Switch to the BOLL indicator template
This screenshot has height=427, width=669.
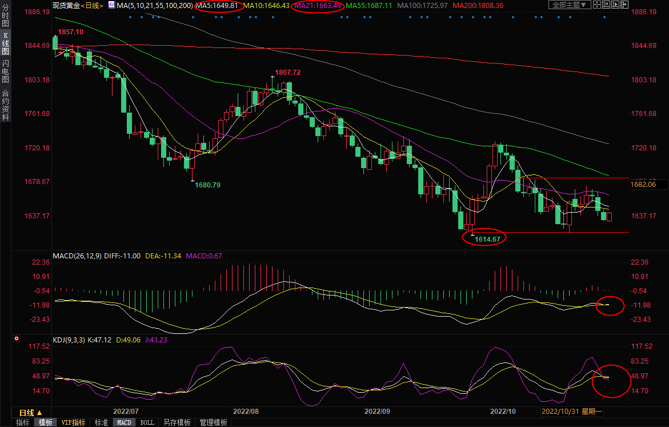(147, 422)
